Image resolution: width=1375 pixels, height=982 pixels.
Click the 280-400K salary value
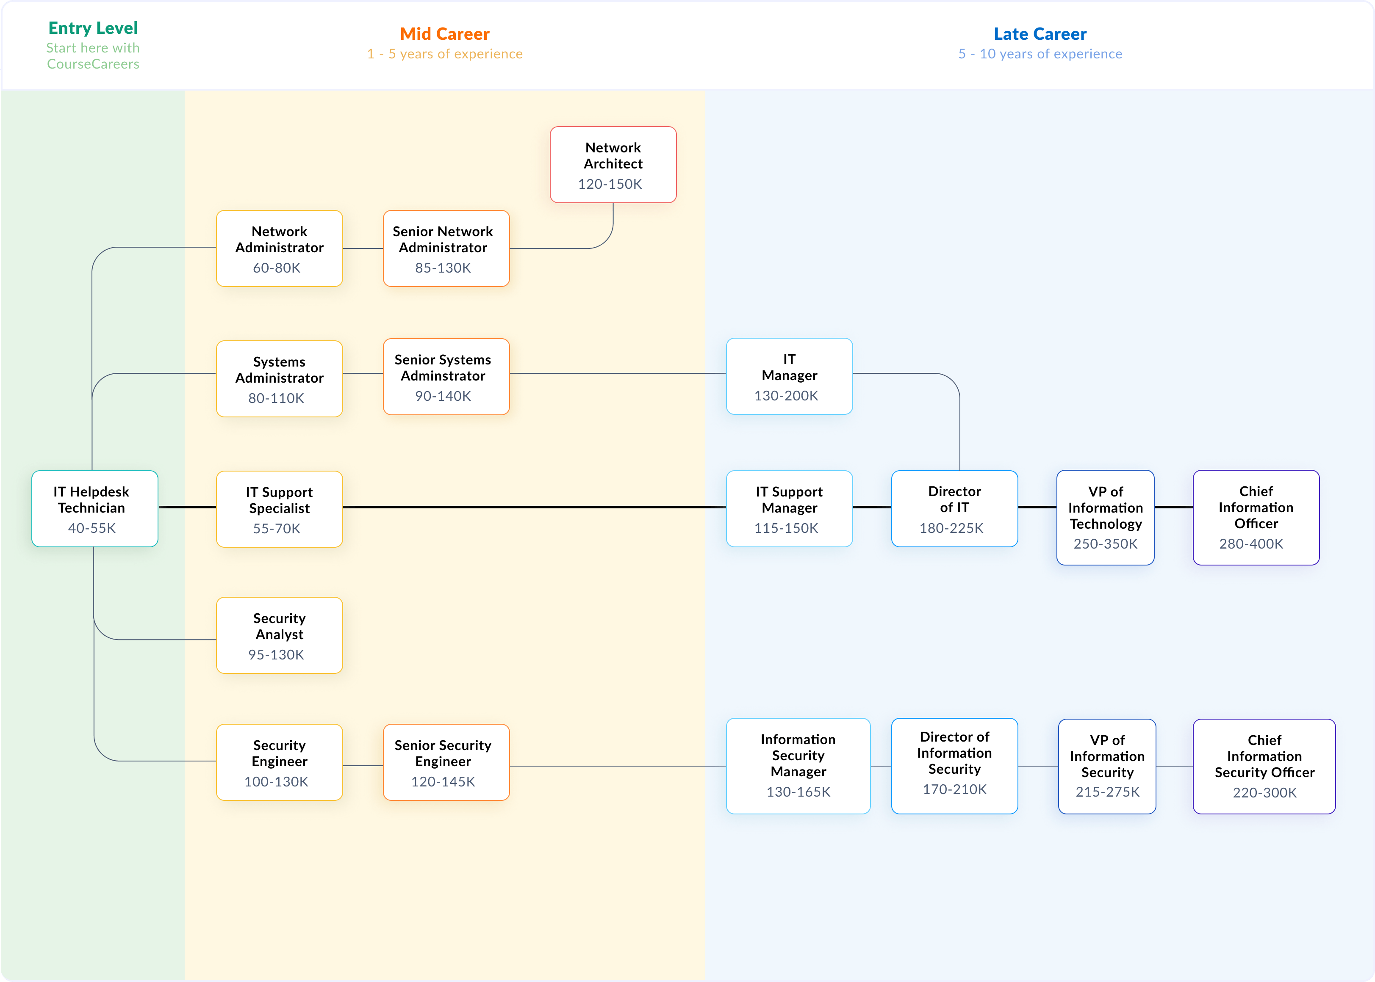click(1251, 543)
